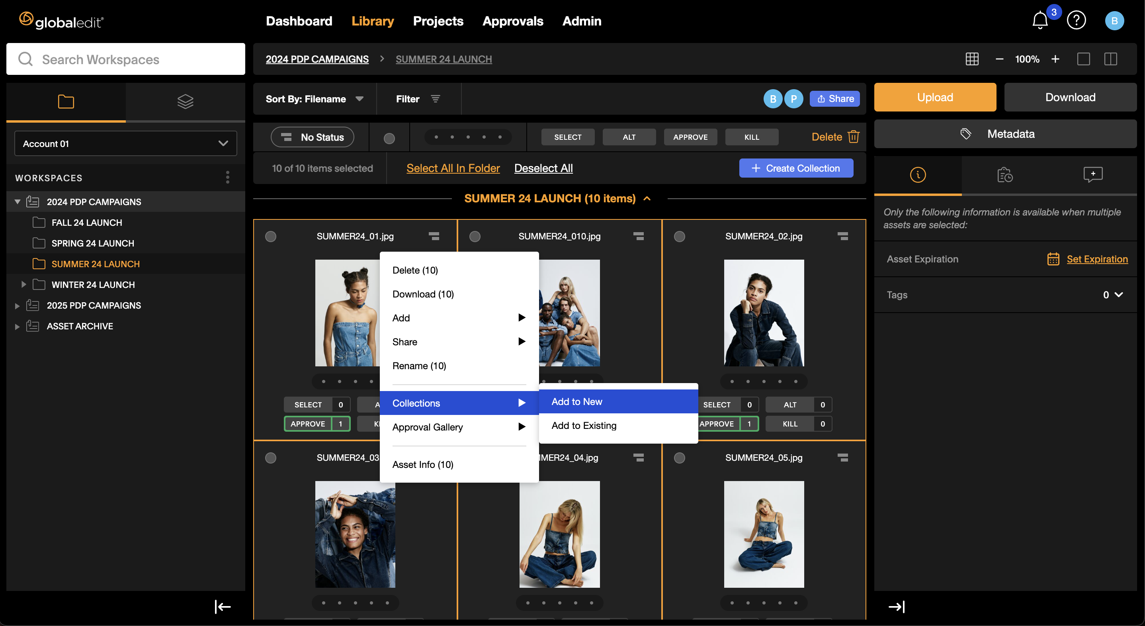Select Download (10) from context menu
1145x626 pixels.
pos(459,294)
